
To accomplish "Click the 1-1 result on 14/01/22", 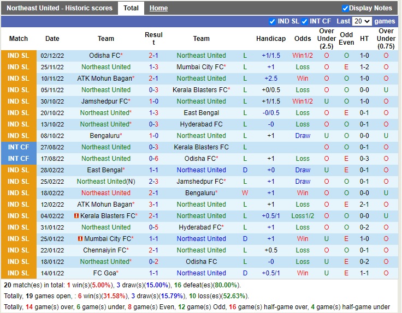I will point(153,273).
